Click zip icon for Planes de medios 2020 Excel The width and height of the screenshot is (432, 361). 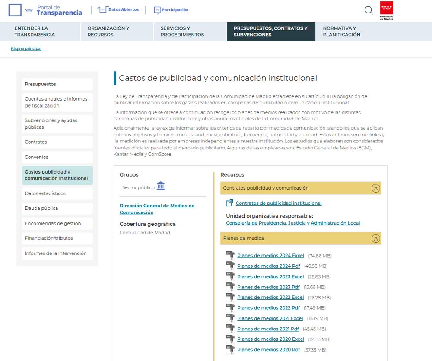230,339
